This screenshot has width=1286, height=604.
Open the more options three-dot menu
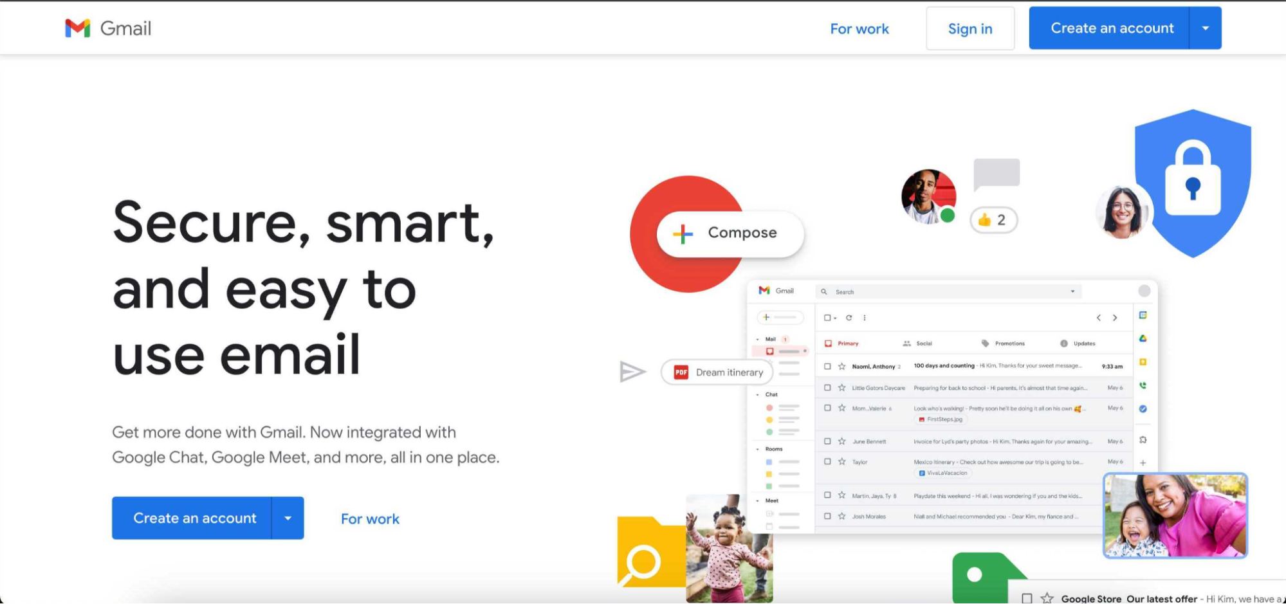pos(864,318)
